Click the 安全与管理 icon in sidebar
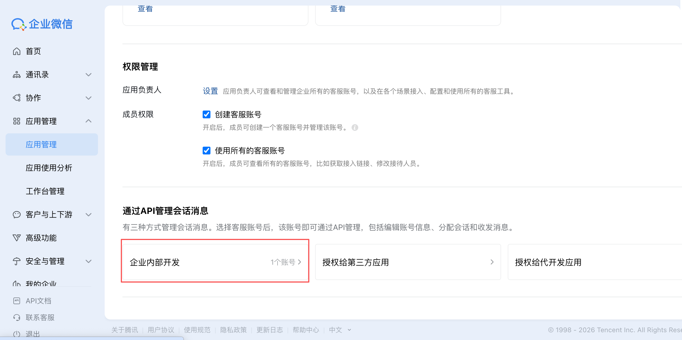682x340 pixels. [17, 261]
